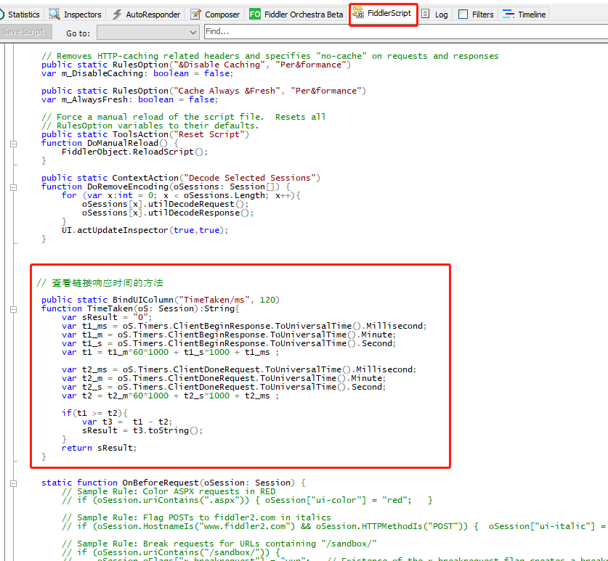
Task: Click the var sResult = "0" line
Action: pos(107,317)
